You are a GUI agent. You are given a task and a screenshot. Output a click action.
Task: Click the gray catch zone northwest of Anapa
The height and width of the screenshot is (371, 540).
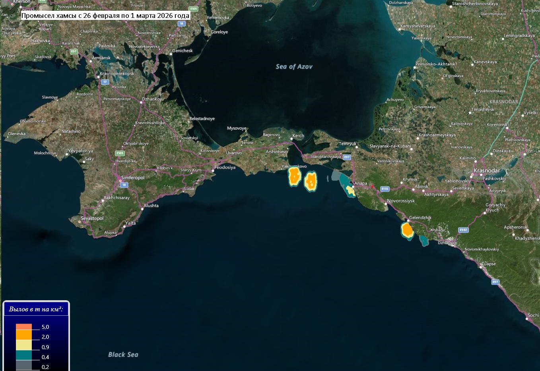click(x=336, y=175)
